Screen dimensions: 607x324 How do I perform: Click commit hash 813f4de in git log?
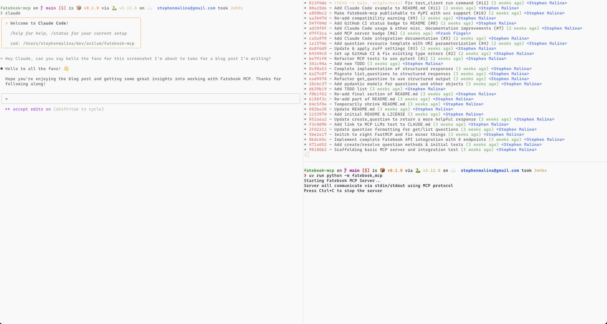318,3
